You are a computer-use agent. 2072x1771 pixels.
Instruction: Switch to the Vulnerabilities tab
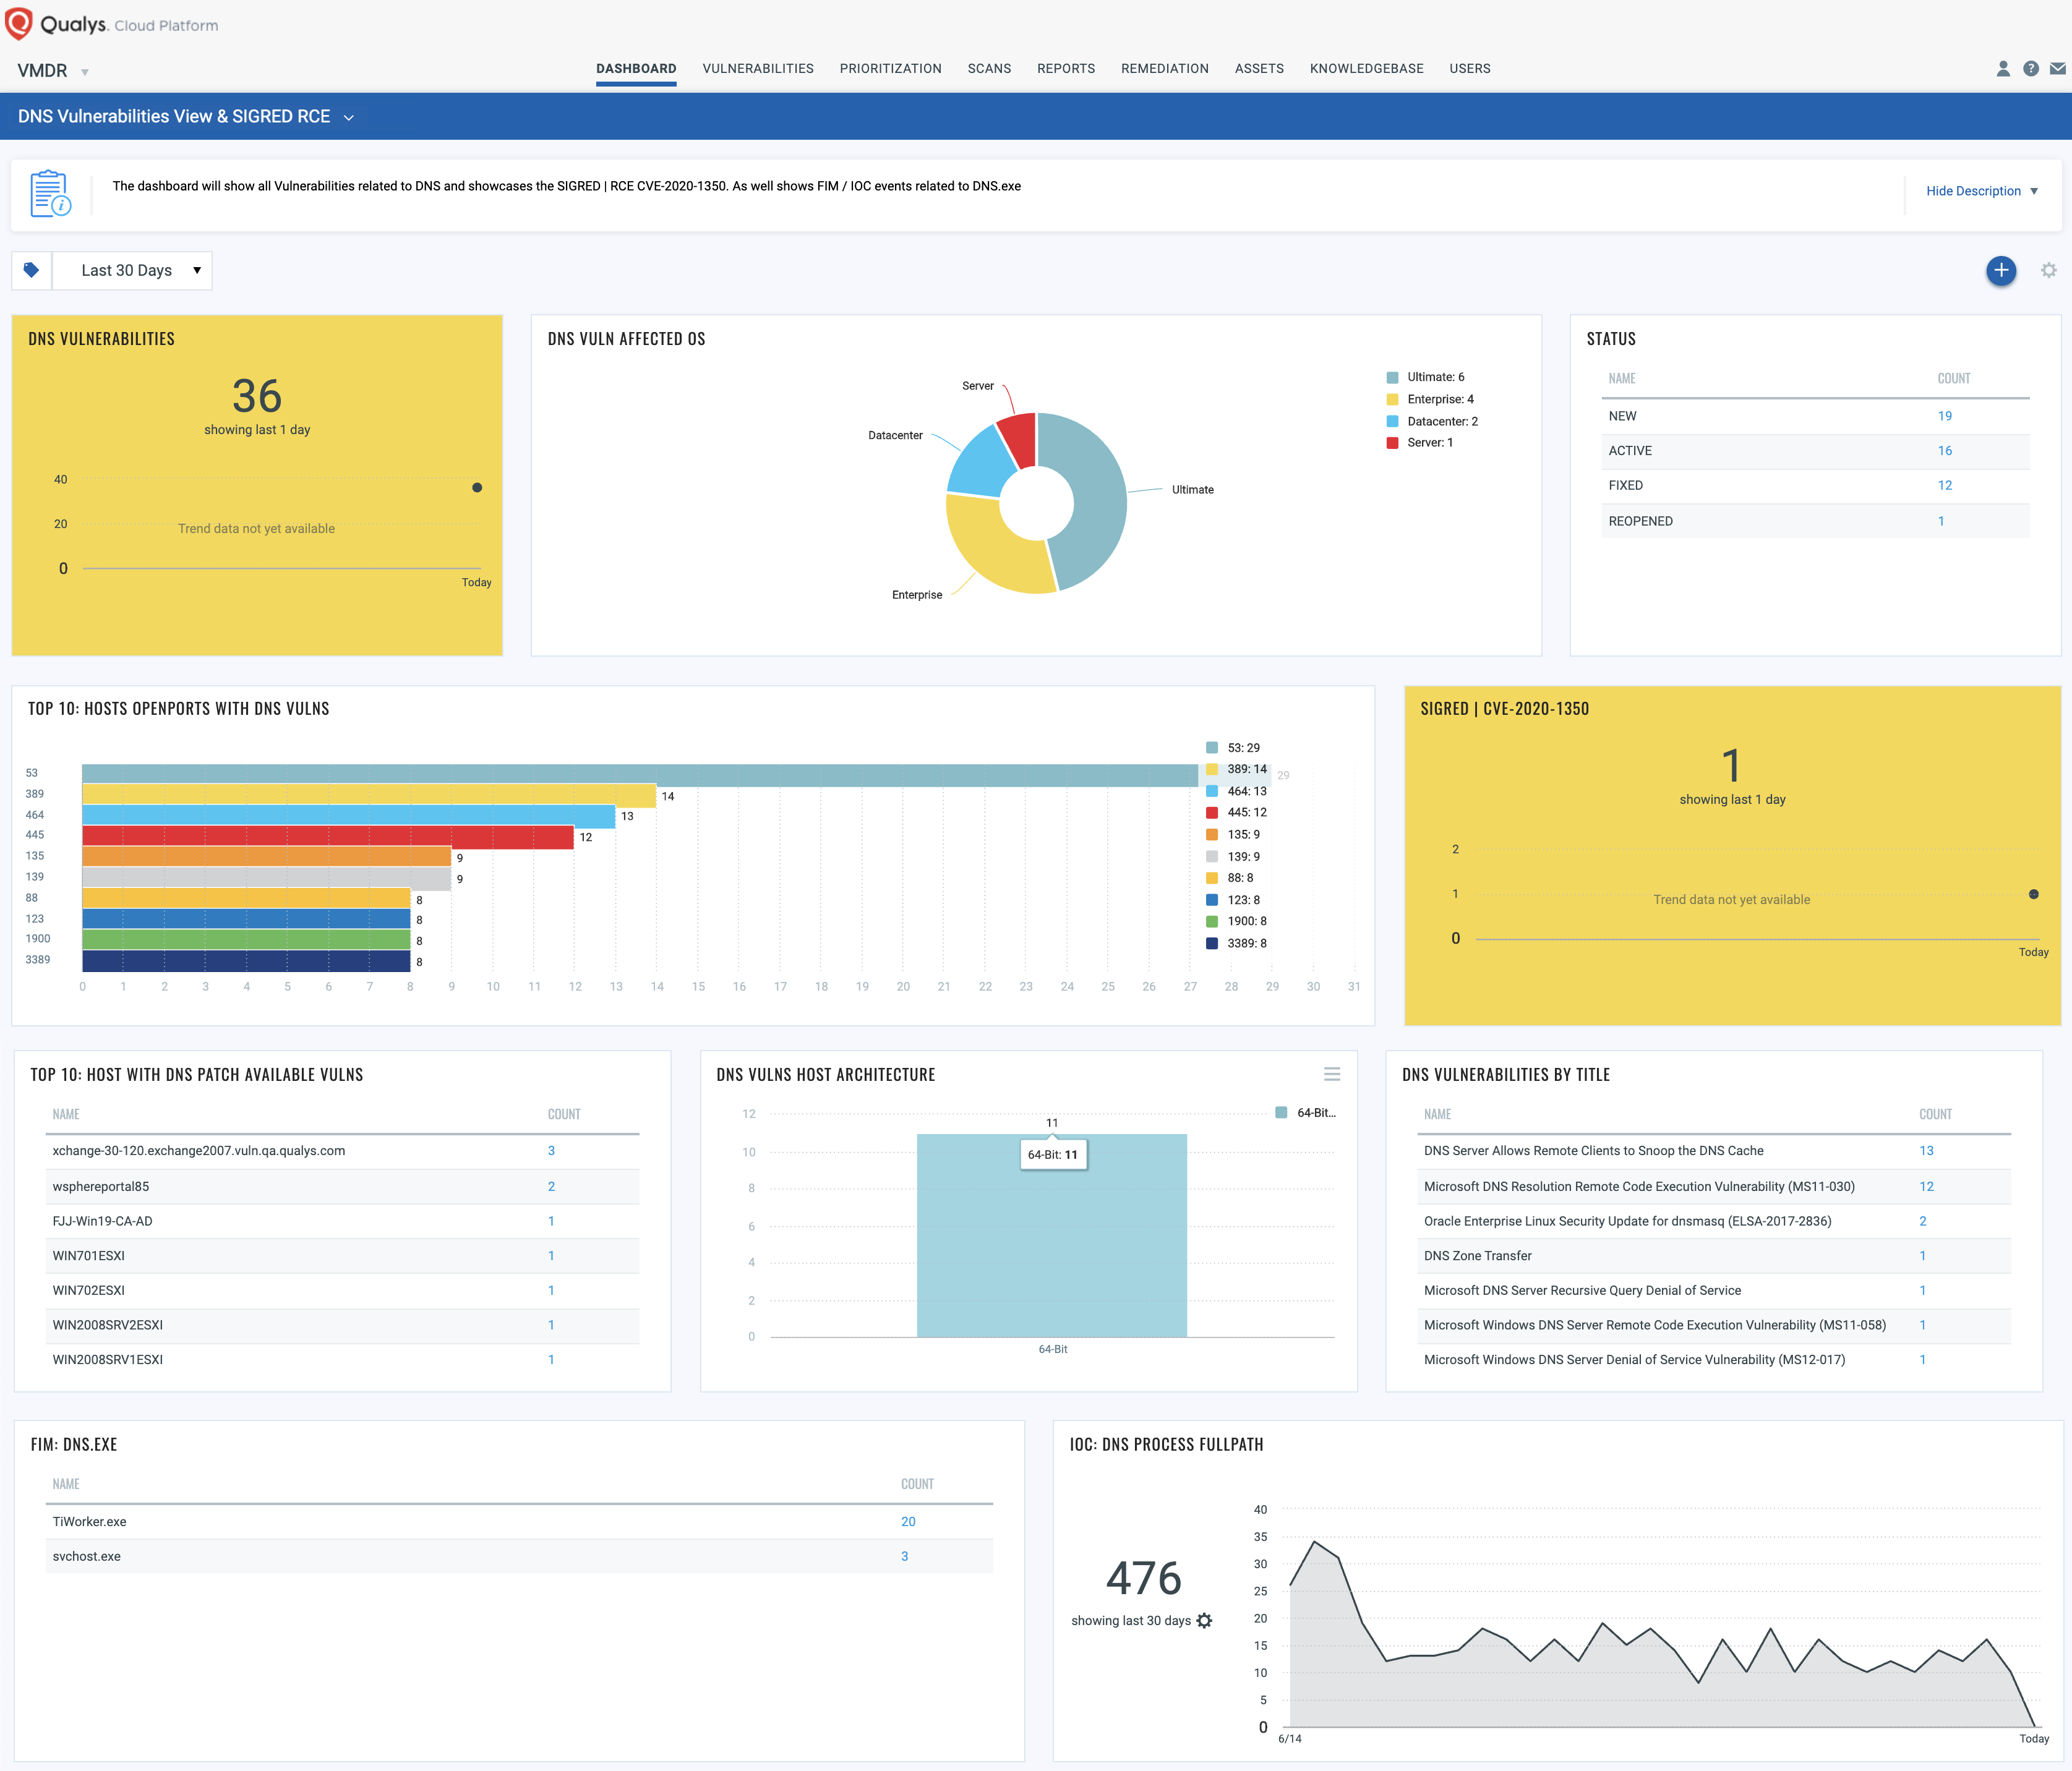pyautogui.click(x=757, y=68)
